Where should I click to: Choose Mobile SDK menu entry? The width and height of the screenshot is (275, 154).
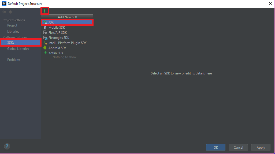(67, 28)
